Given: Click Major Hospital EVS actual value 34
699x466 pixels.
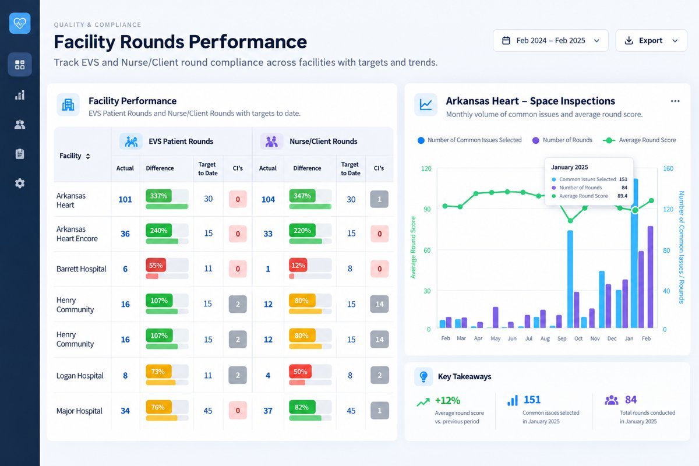Looking at the screenshot, I should pyautogui.click(x=125, y=411).
